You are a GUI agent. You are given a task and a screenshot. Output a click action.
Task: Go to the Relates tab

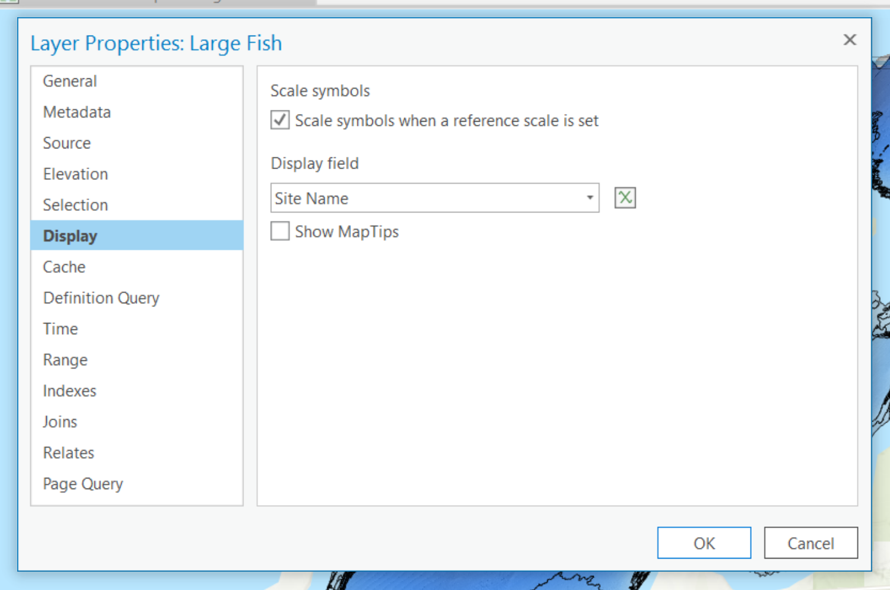pyautogui.click(x=68, y=452)
